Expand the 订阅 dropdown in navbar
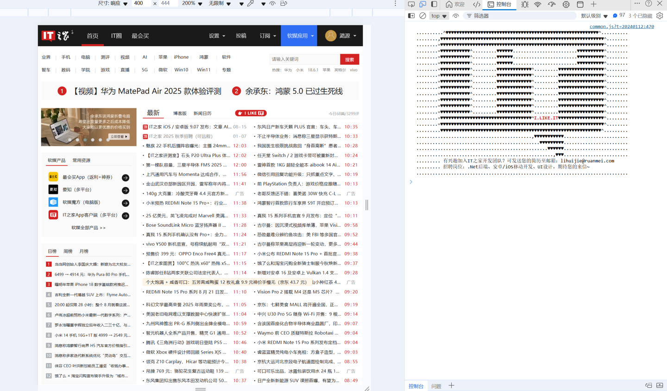This screenshot has width=667, height=391. point(268,36)
